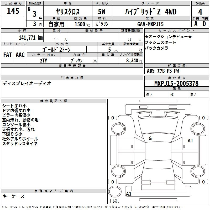This screenshot has width=210, height=210.
Task: Select note 社外アルミホイール
Action: [20, 139]
